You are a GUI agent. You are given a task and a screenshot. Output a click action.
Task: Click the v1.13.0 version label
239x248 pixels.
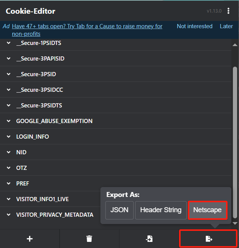[214, 11]
